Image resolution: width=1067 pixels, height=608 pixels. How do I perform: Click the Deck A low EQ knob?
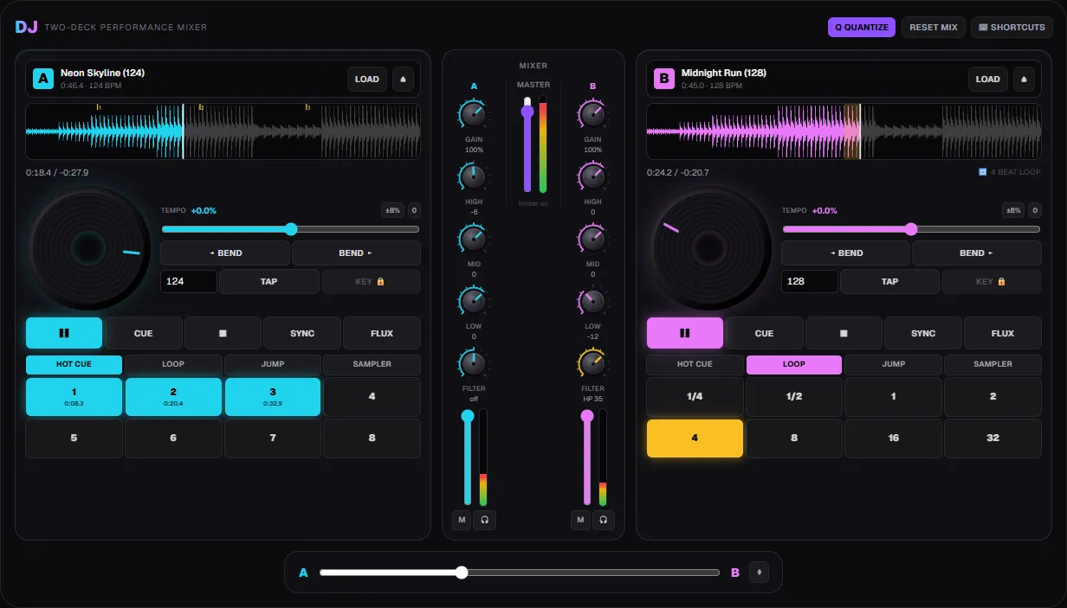474,300
